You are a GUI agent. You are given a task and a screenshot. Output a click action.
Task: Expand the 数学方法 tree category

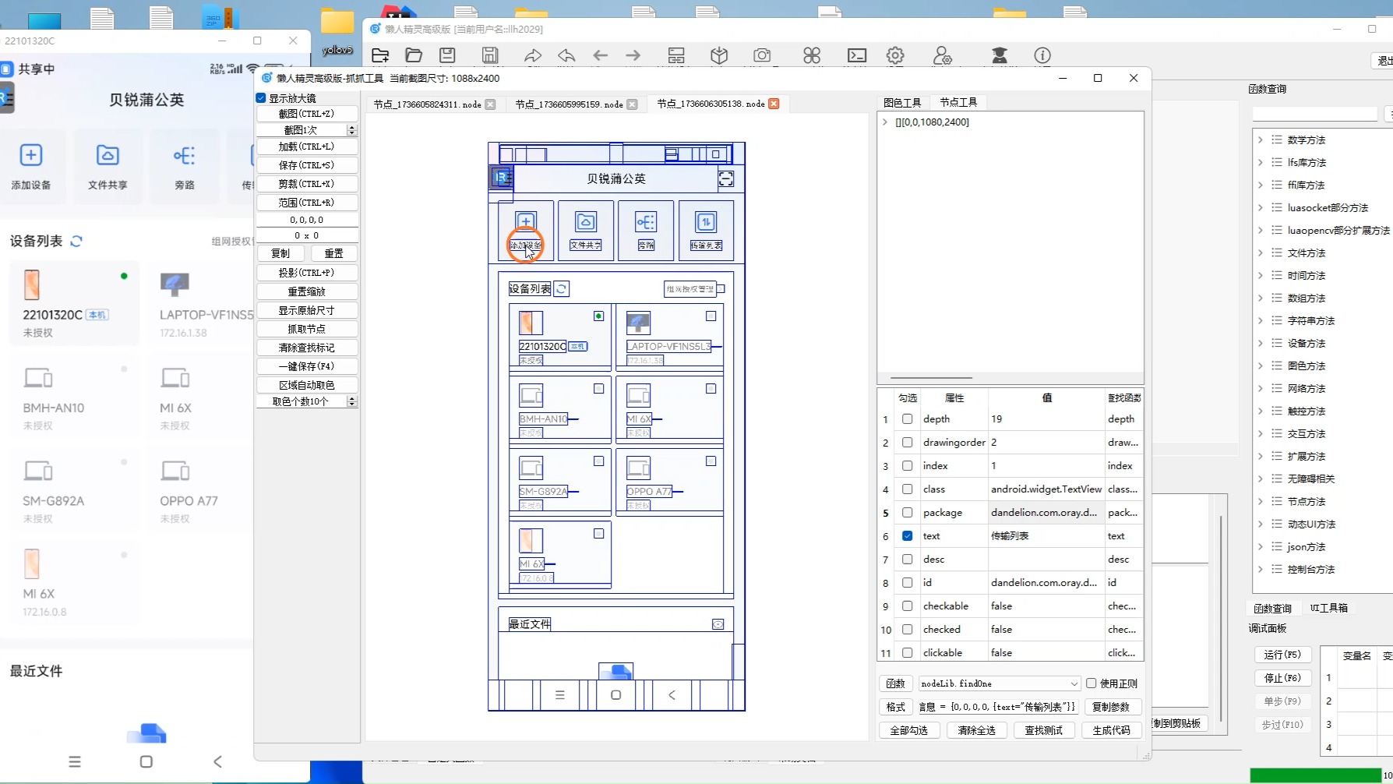[1260, 140]
